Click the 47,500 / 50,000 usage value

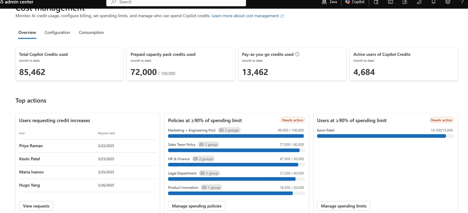pyautogui.click(x=292, y=159)
